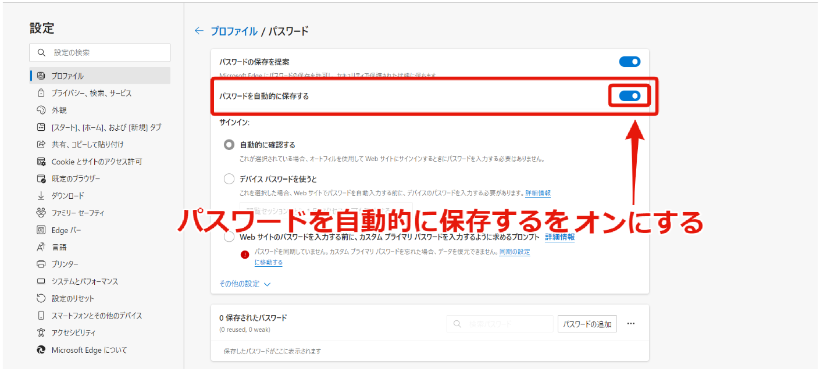This screenshot has height=372, width=820.
Task: Click the 0 保存されたパスワード heading
Action: pos(253,318)
